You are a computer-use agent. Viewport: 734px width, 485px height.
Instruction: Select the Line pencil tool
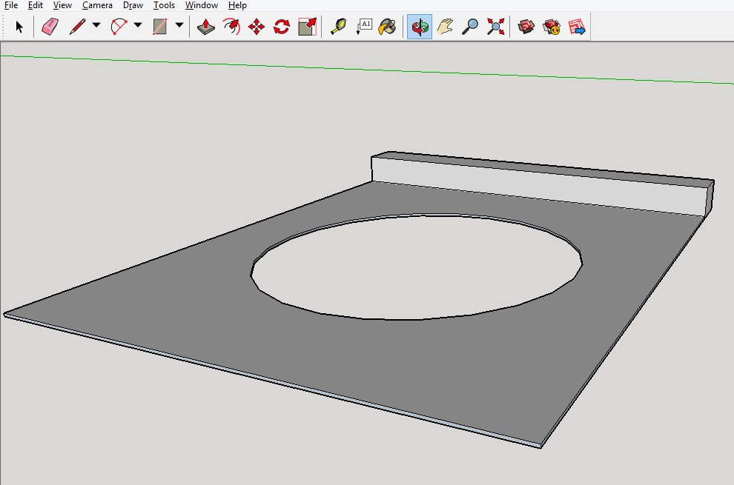pyautogui.click(x=77, y=27)
